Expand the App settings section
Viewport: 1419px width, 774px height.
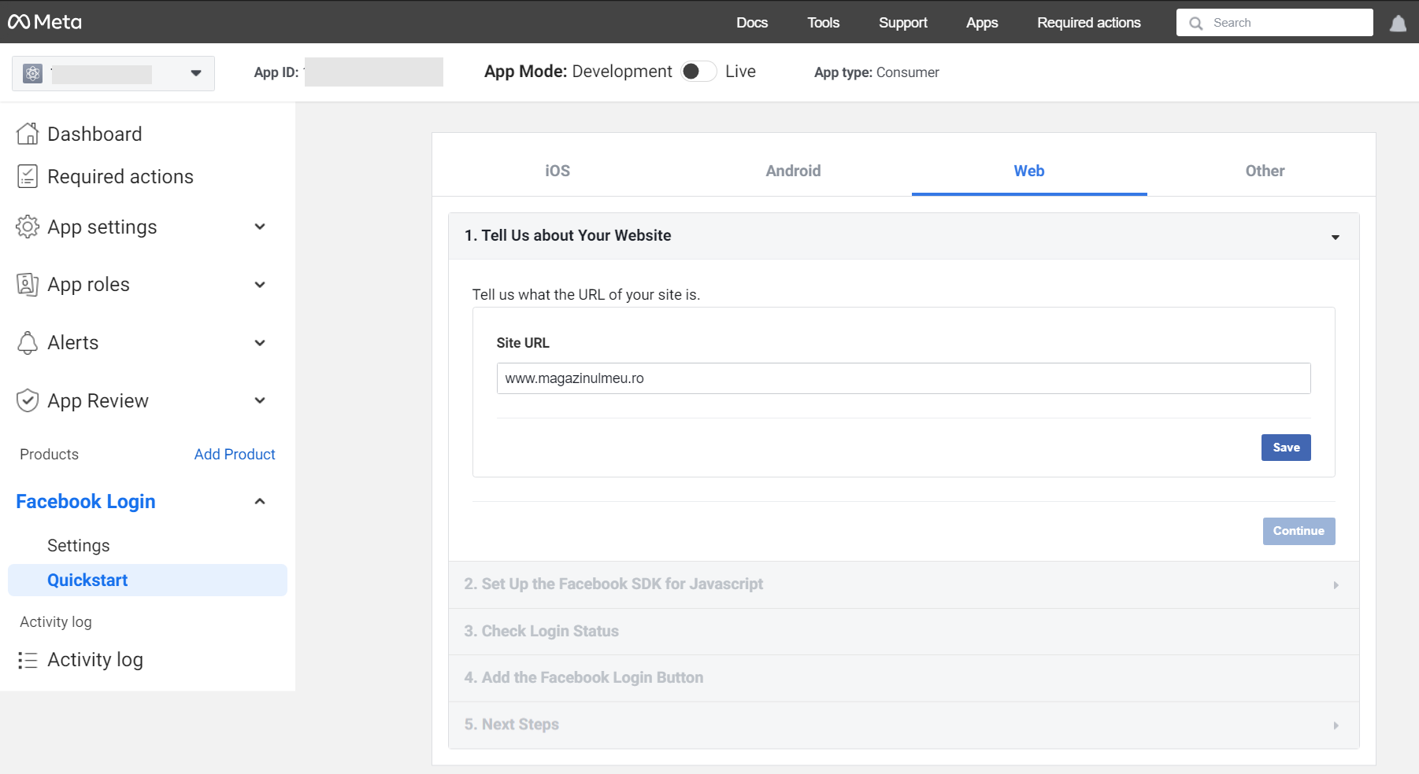tap(259, 227)
